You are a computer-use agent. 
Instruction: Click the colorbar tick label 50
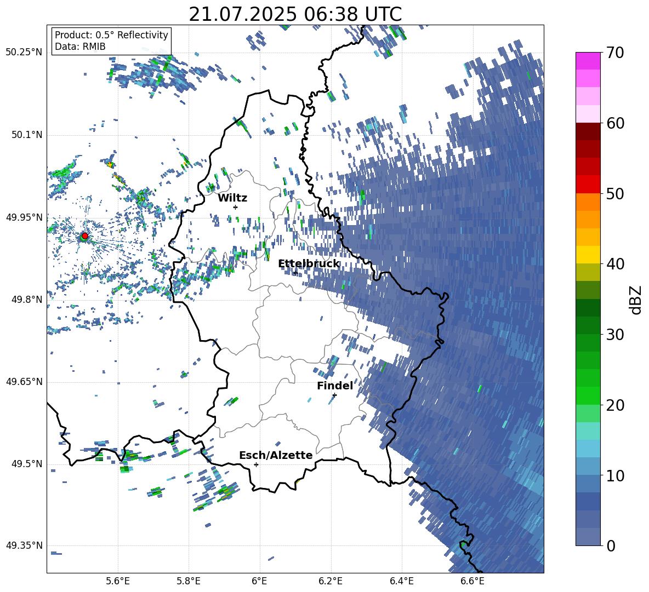tap(615, 193)
